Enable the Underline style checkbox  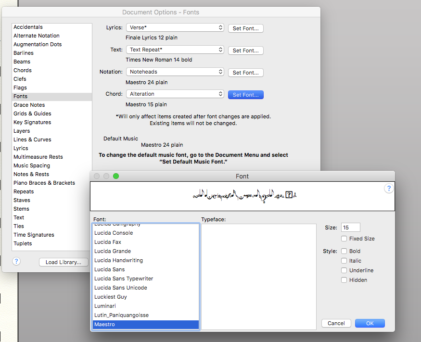344,270
